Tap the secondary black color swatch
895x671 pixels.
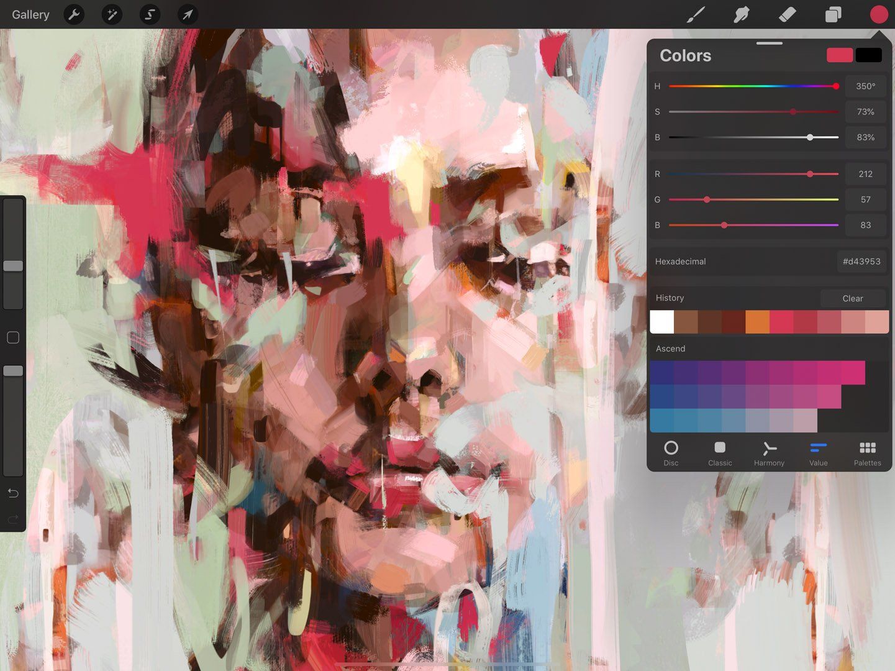868,55
